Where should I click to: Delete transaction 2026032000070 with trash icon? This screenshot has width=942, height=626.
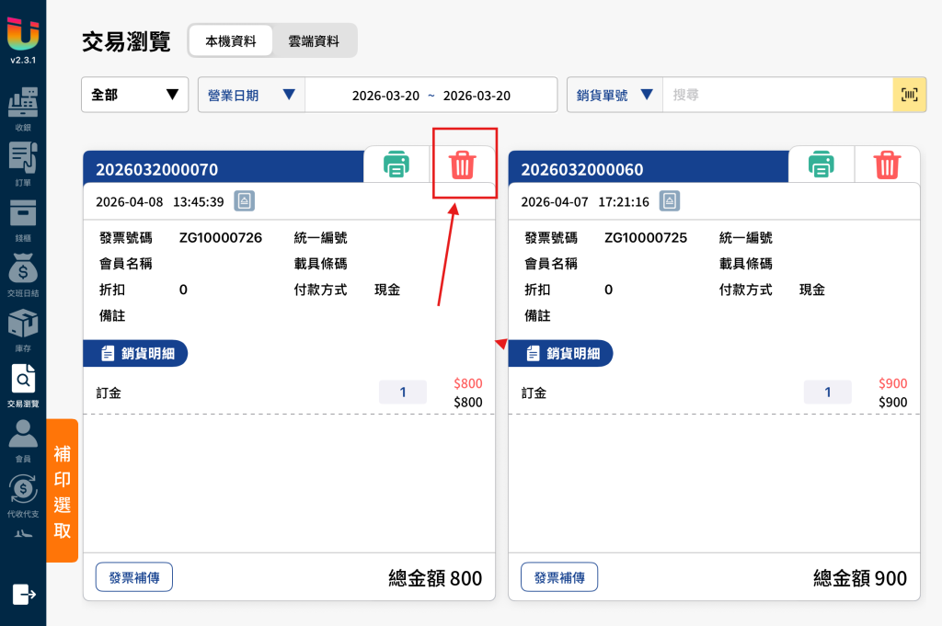(x=463, y=165)
